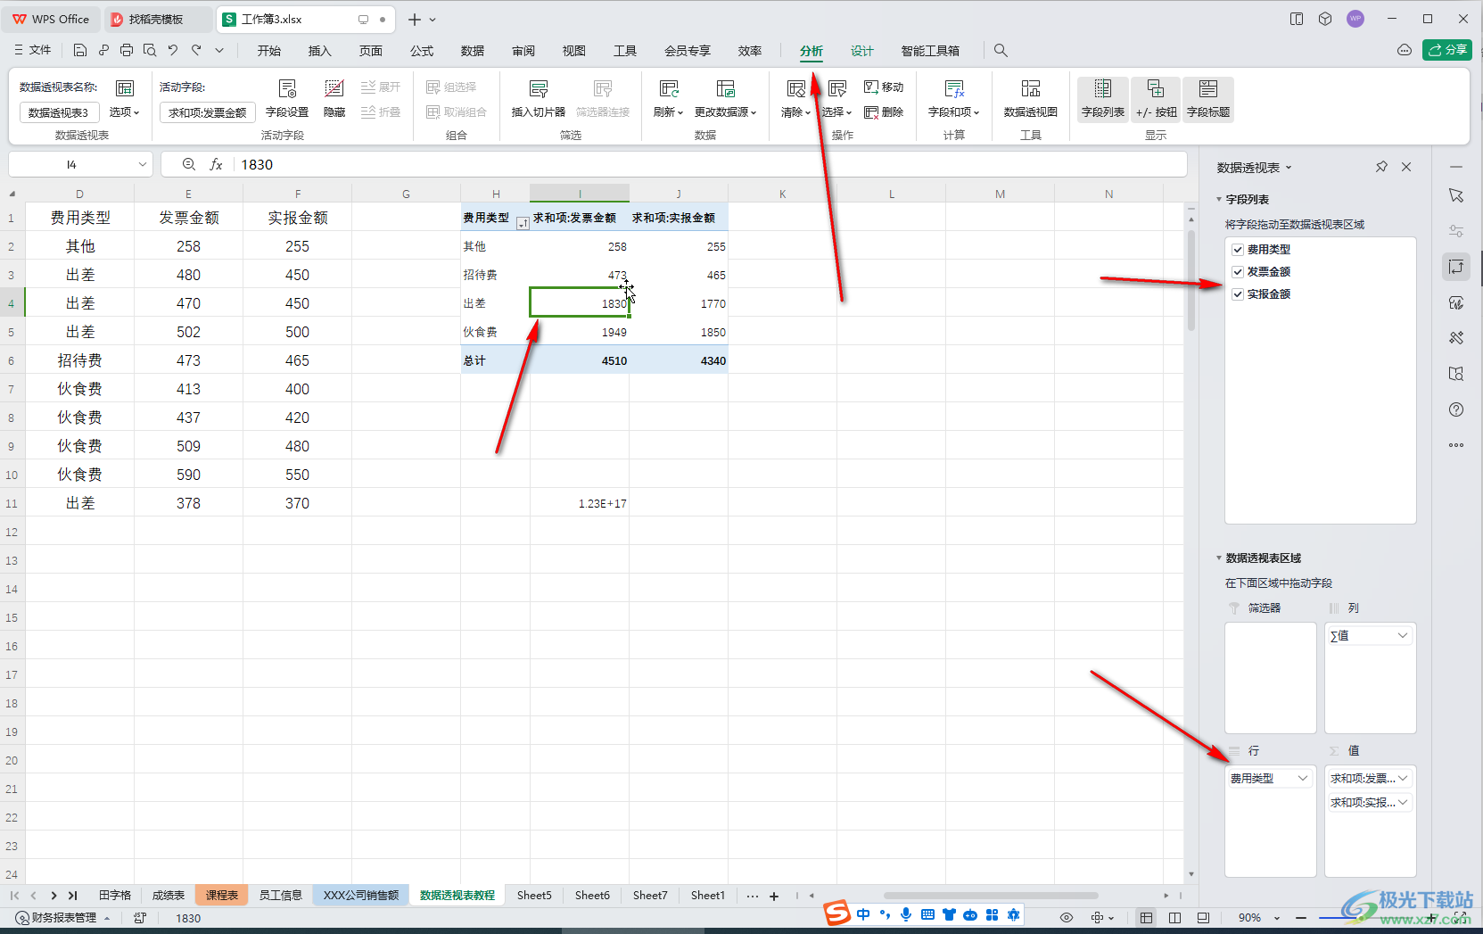Open Field Settings (字段设置)

point(287,99)
